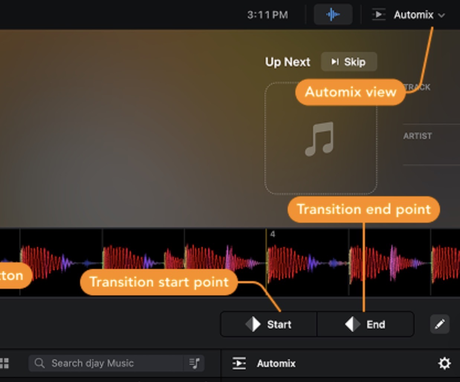Click the Start diamond marker icon
The image size is (460, 382).
tap(253, 324)
